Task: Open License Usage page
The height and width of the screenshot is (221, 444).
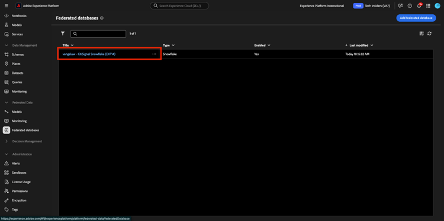Action: point(21,182)
